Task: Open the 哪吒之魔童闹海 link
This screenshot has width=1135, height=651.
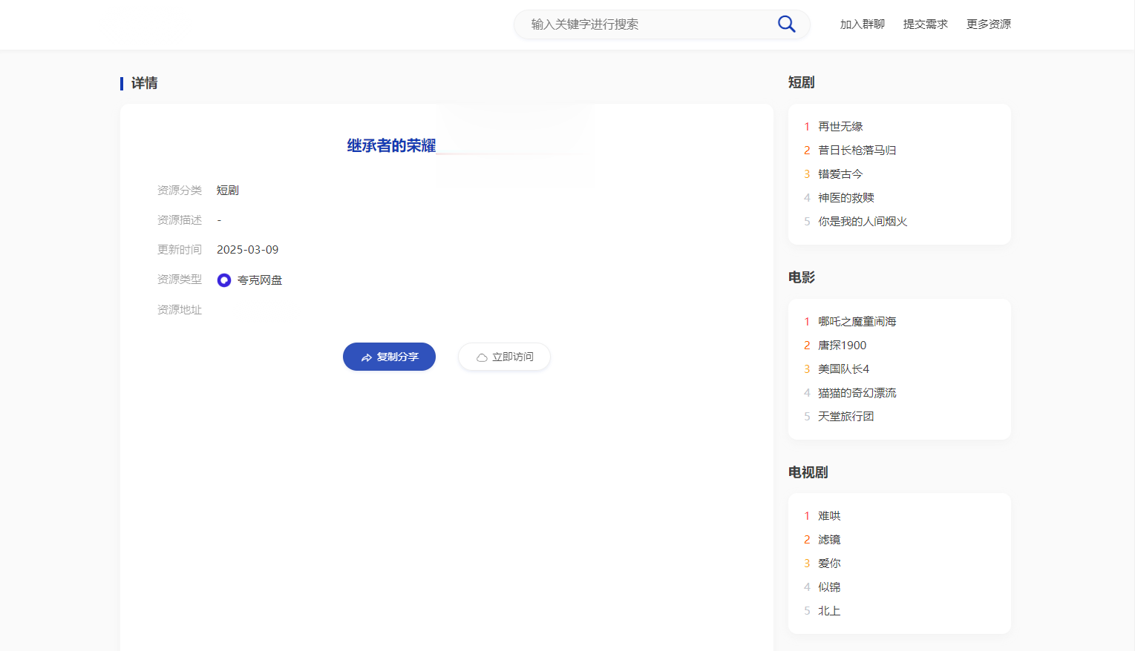Action: pyautogui.click(x=857, y=321)
